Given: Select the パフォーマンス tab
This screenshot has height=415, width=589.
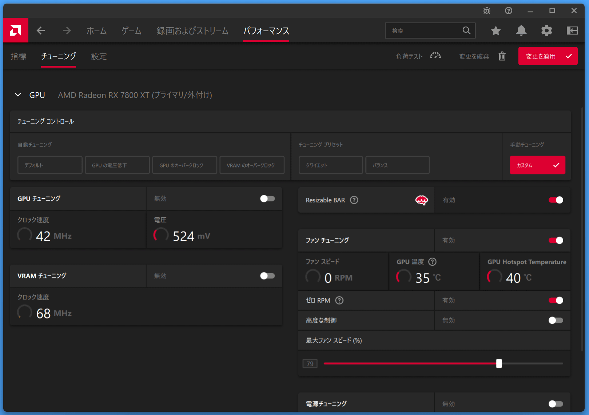Looking at the screenshot, I should point(266,31).
